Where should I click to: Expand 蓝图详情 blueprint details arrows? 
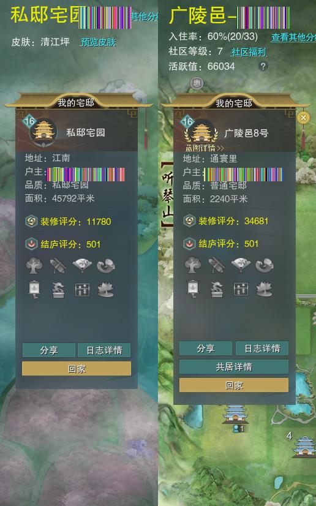pos(205,148)
